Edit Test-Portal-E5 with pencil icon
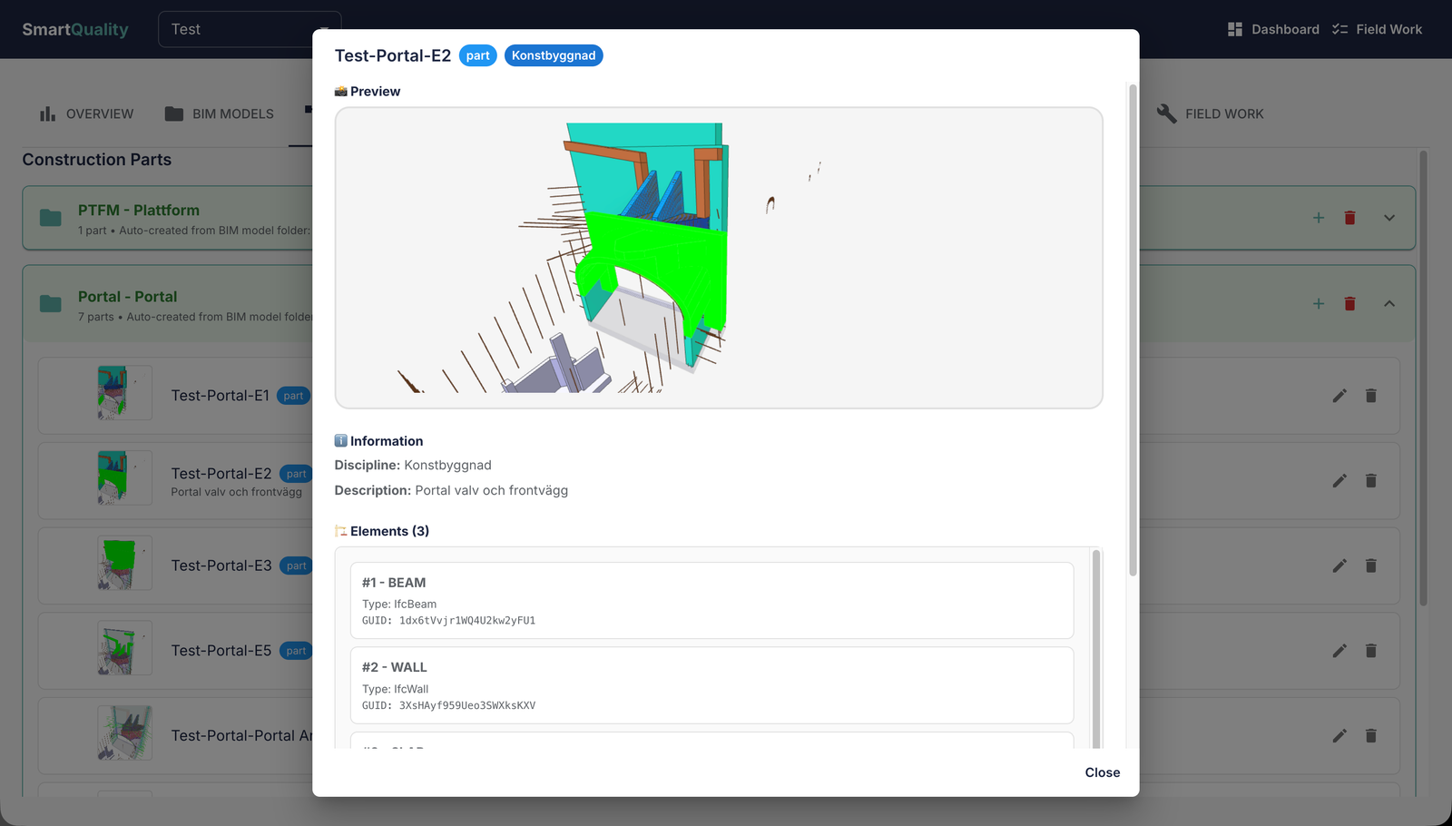The height and width of the screenshot is (826, 1452). [x=1339, y=651]
